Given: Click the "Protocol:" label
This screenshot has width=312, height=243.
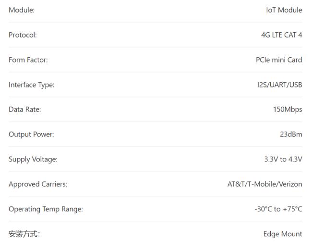Looking at the screenshot, I should click(23, 35).
